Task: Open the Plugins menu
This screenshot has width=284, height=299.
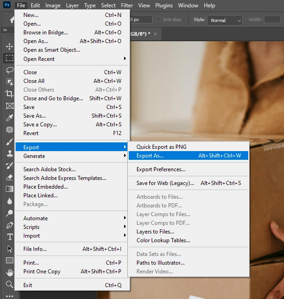Action: point(164,5)
